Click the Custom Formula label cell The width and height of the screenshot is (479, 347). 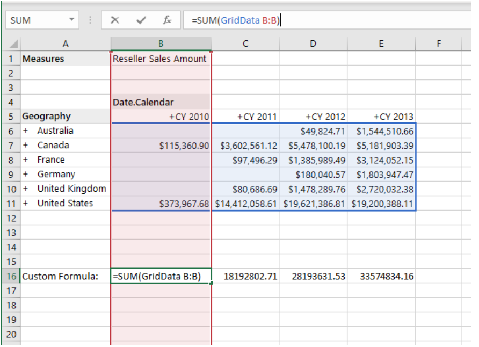(x=64, y=276)
